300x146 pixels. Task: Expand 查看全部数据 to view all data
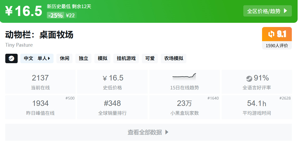pyautogui.click(x=148, y=132)
